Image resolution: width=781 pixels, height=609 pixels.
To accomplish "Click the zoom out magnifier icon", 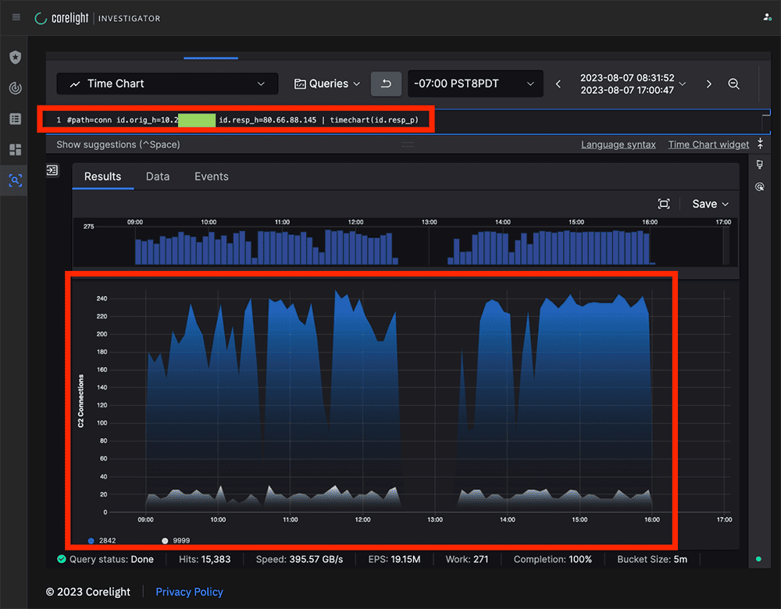I will (x=733, y=84).
